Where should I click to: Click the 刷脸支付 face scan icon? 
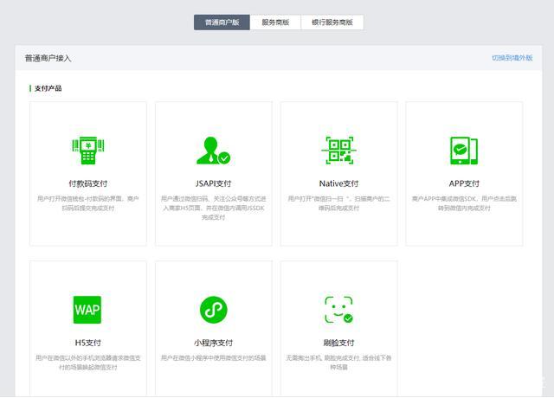click(338, 309)
